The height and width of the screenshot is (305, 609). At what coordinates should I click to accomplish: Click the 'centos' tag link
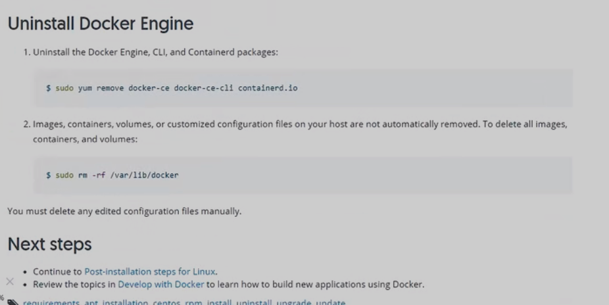click(166, 302)
